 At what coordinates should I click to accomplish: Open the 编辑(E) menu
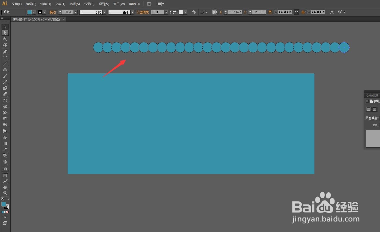pos(31,4)
